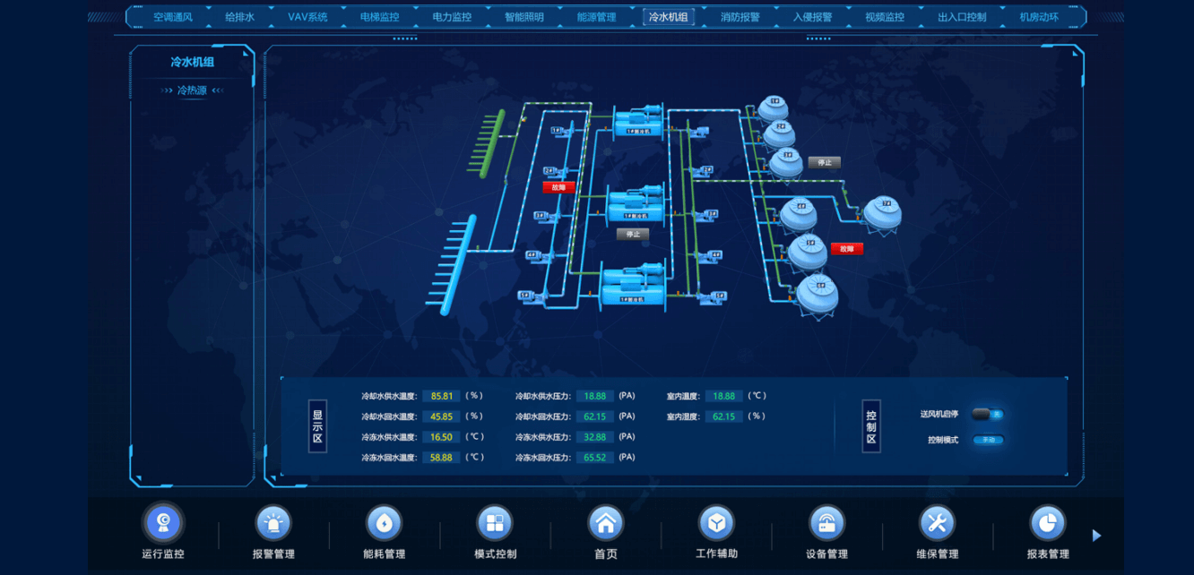Switch to the 空调通风 tab
This screenshot has width=1194, height=575.
172,17
